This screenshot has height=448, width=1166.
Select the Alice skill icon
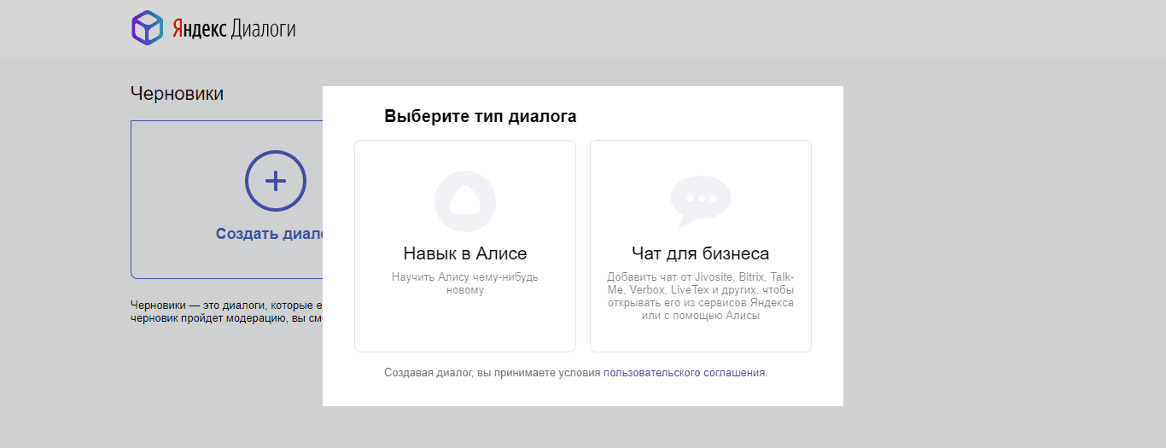click(x=464, y=201)
